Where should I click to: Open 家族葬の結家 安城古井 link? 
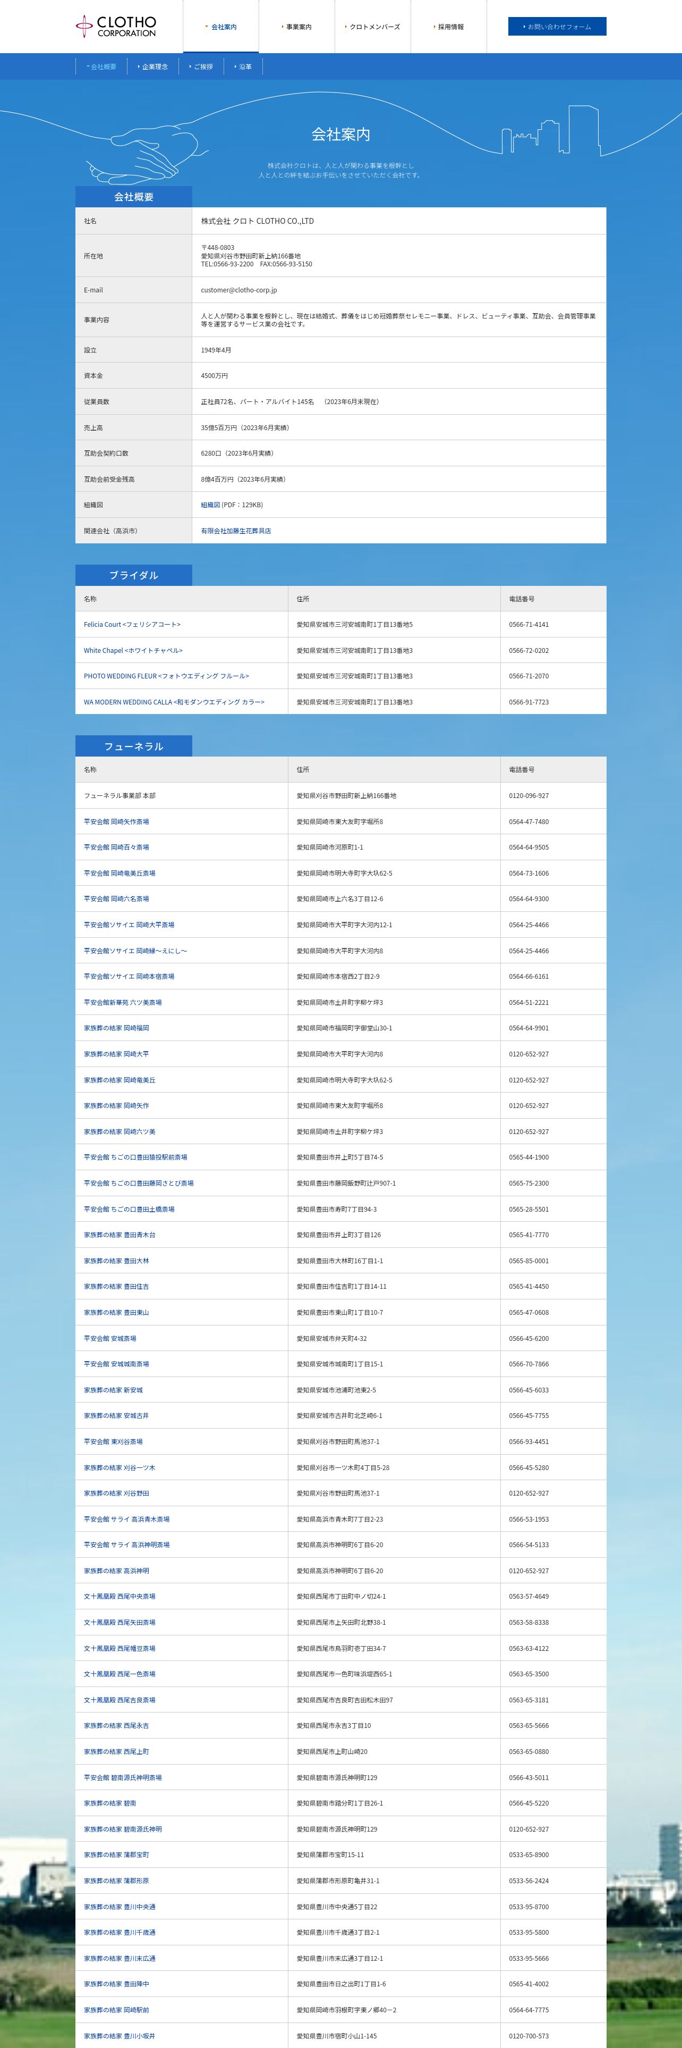pyautogui.click(x=117, y=1416)
